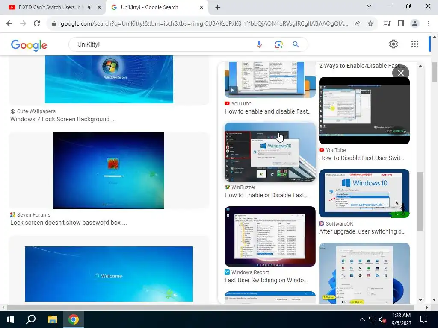
Task: Click the magnifier search button in search box
Action: tap(296, 44)
